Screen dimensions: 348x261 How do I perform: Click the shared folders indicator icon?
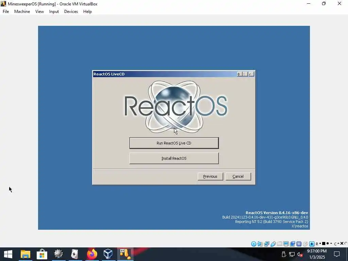tap(279, 244)
